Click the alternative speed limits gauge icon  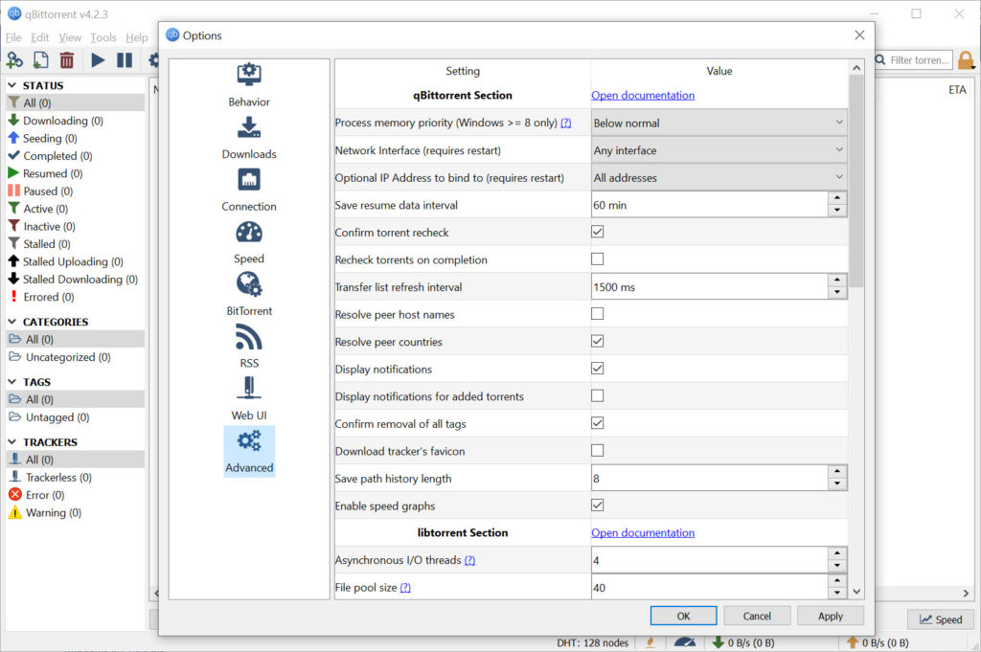coord(685,642)
